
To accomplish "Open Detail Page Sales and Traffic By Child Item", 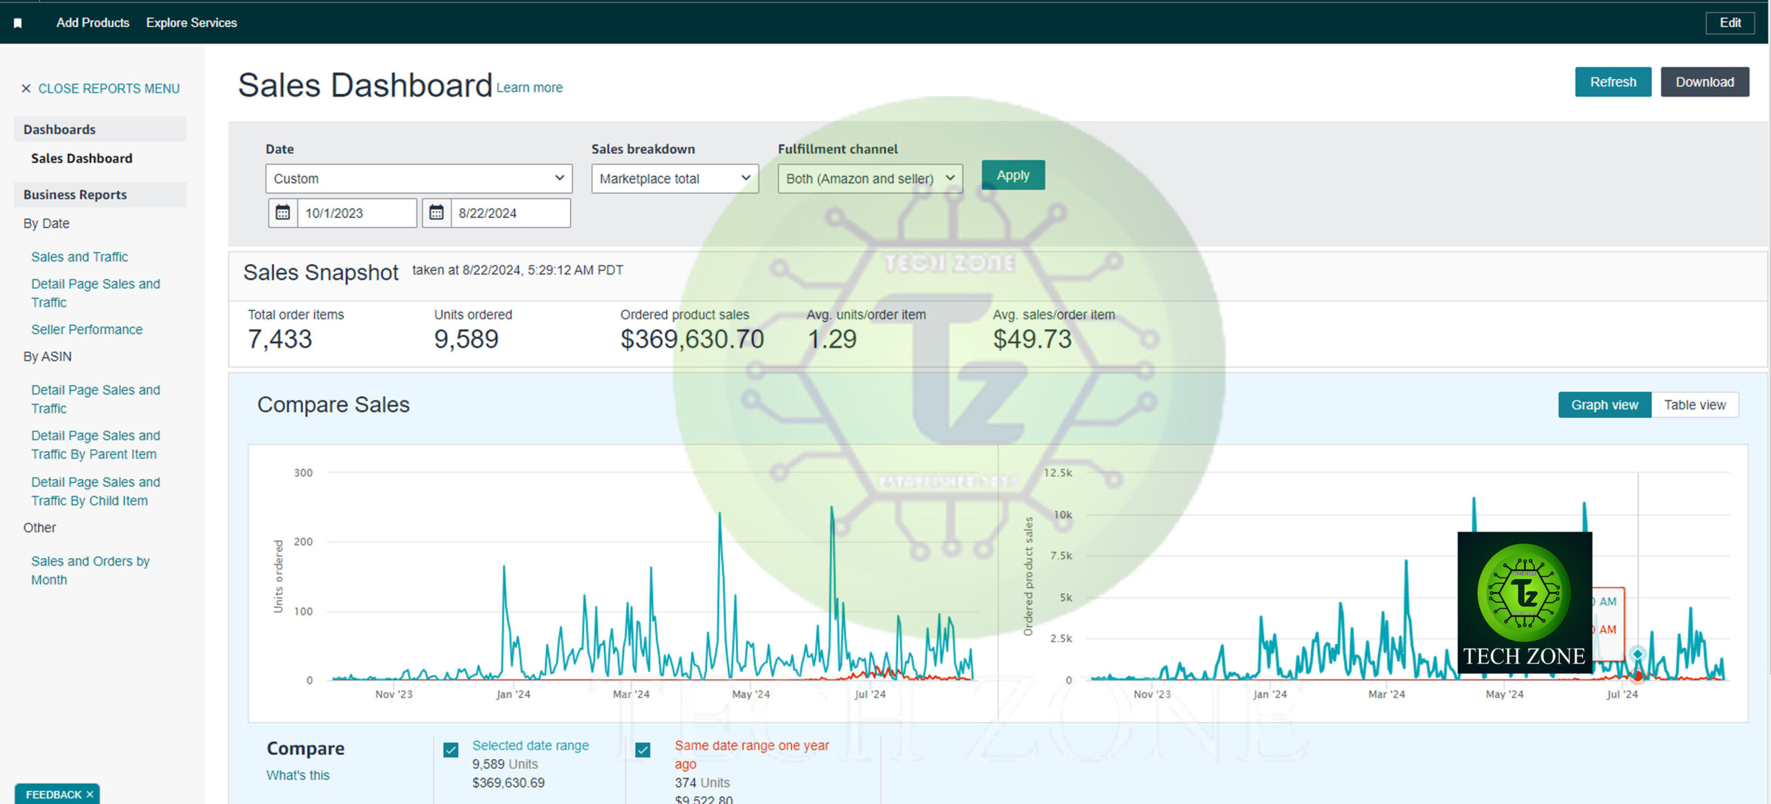I will (95, 491).
